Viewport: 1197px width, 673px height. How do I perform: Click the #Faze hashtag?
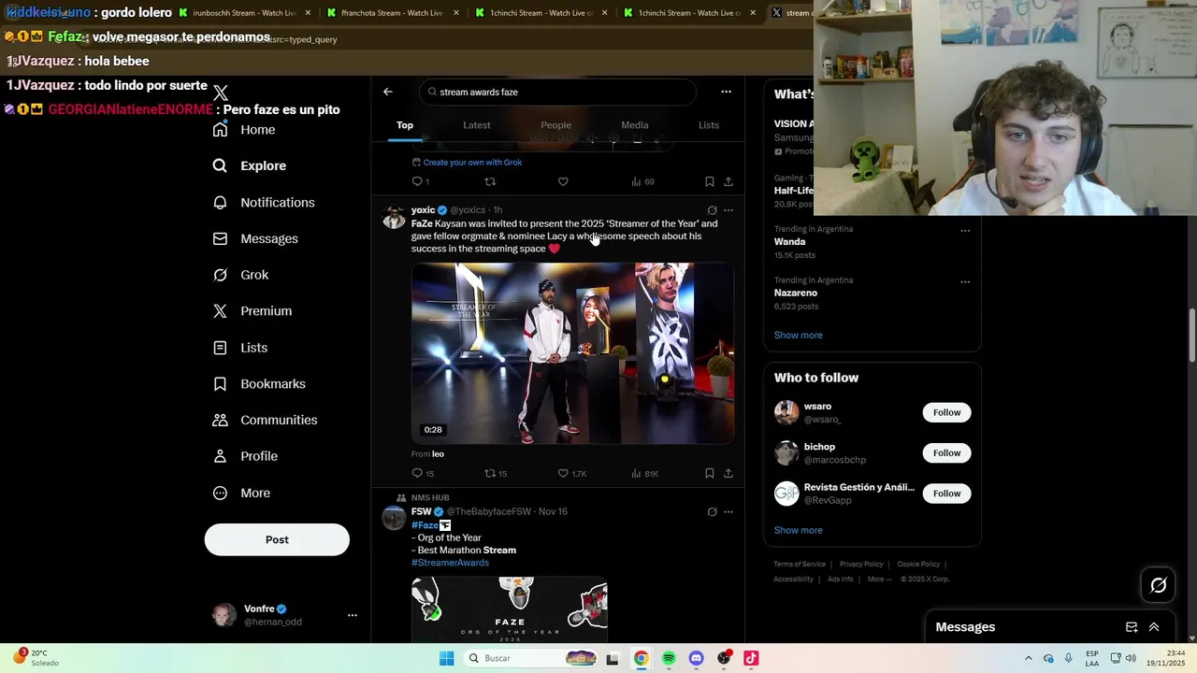tap(425, 525)
